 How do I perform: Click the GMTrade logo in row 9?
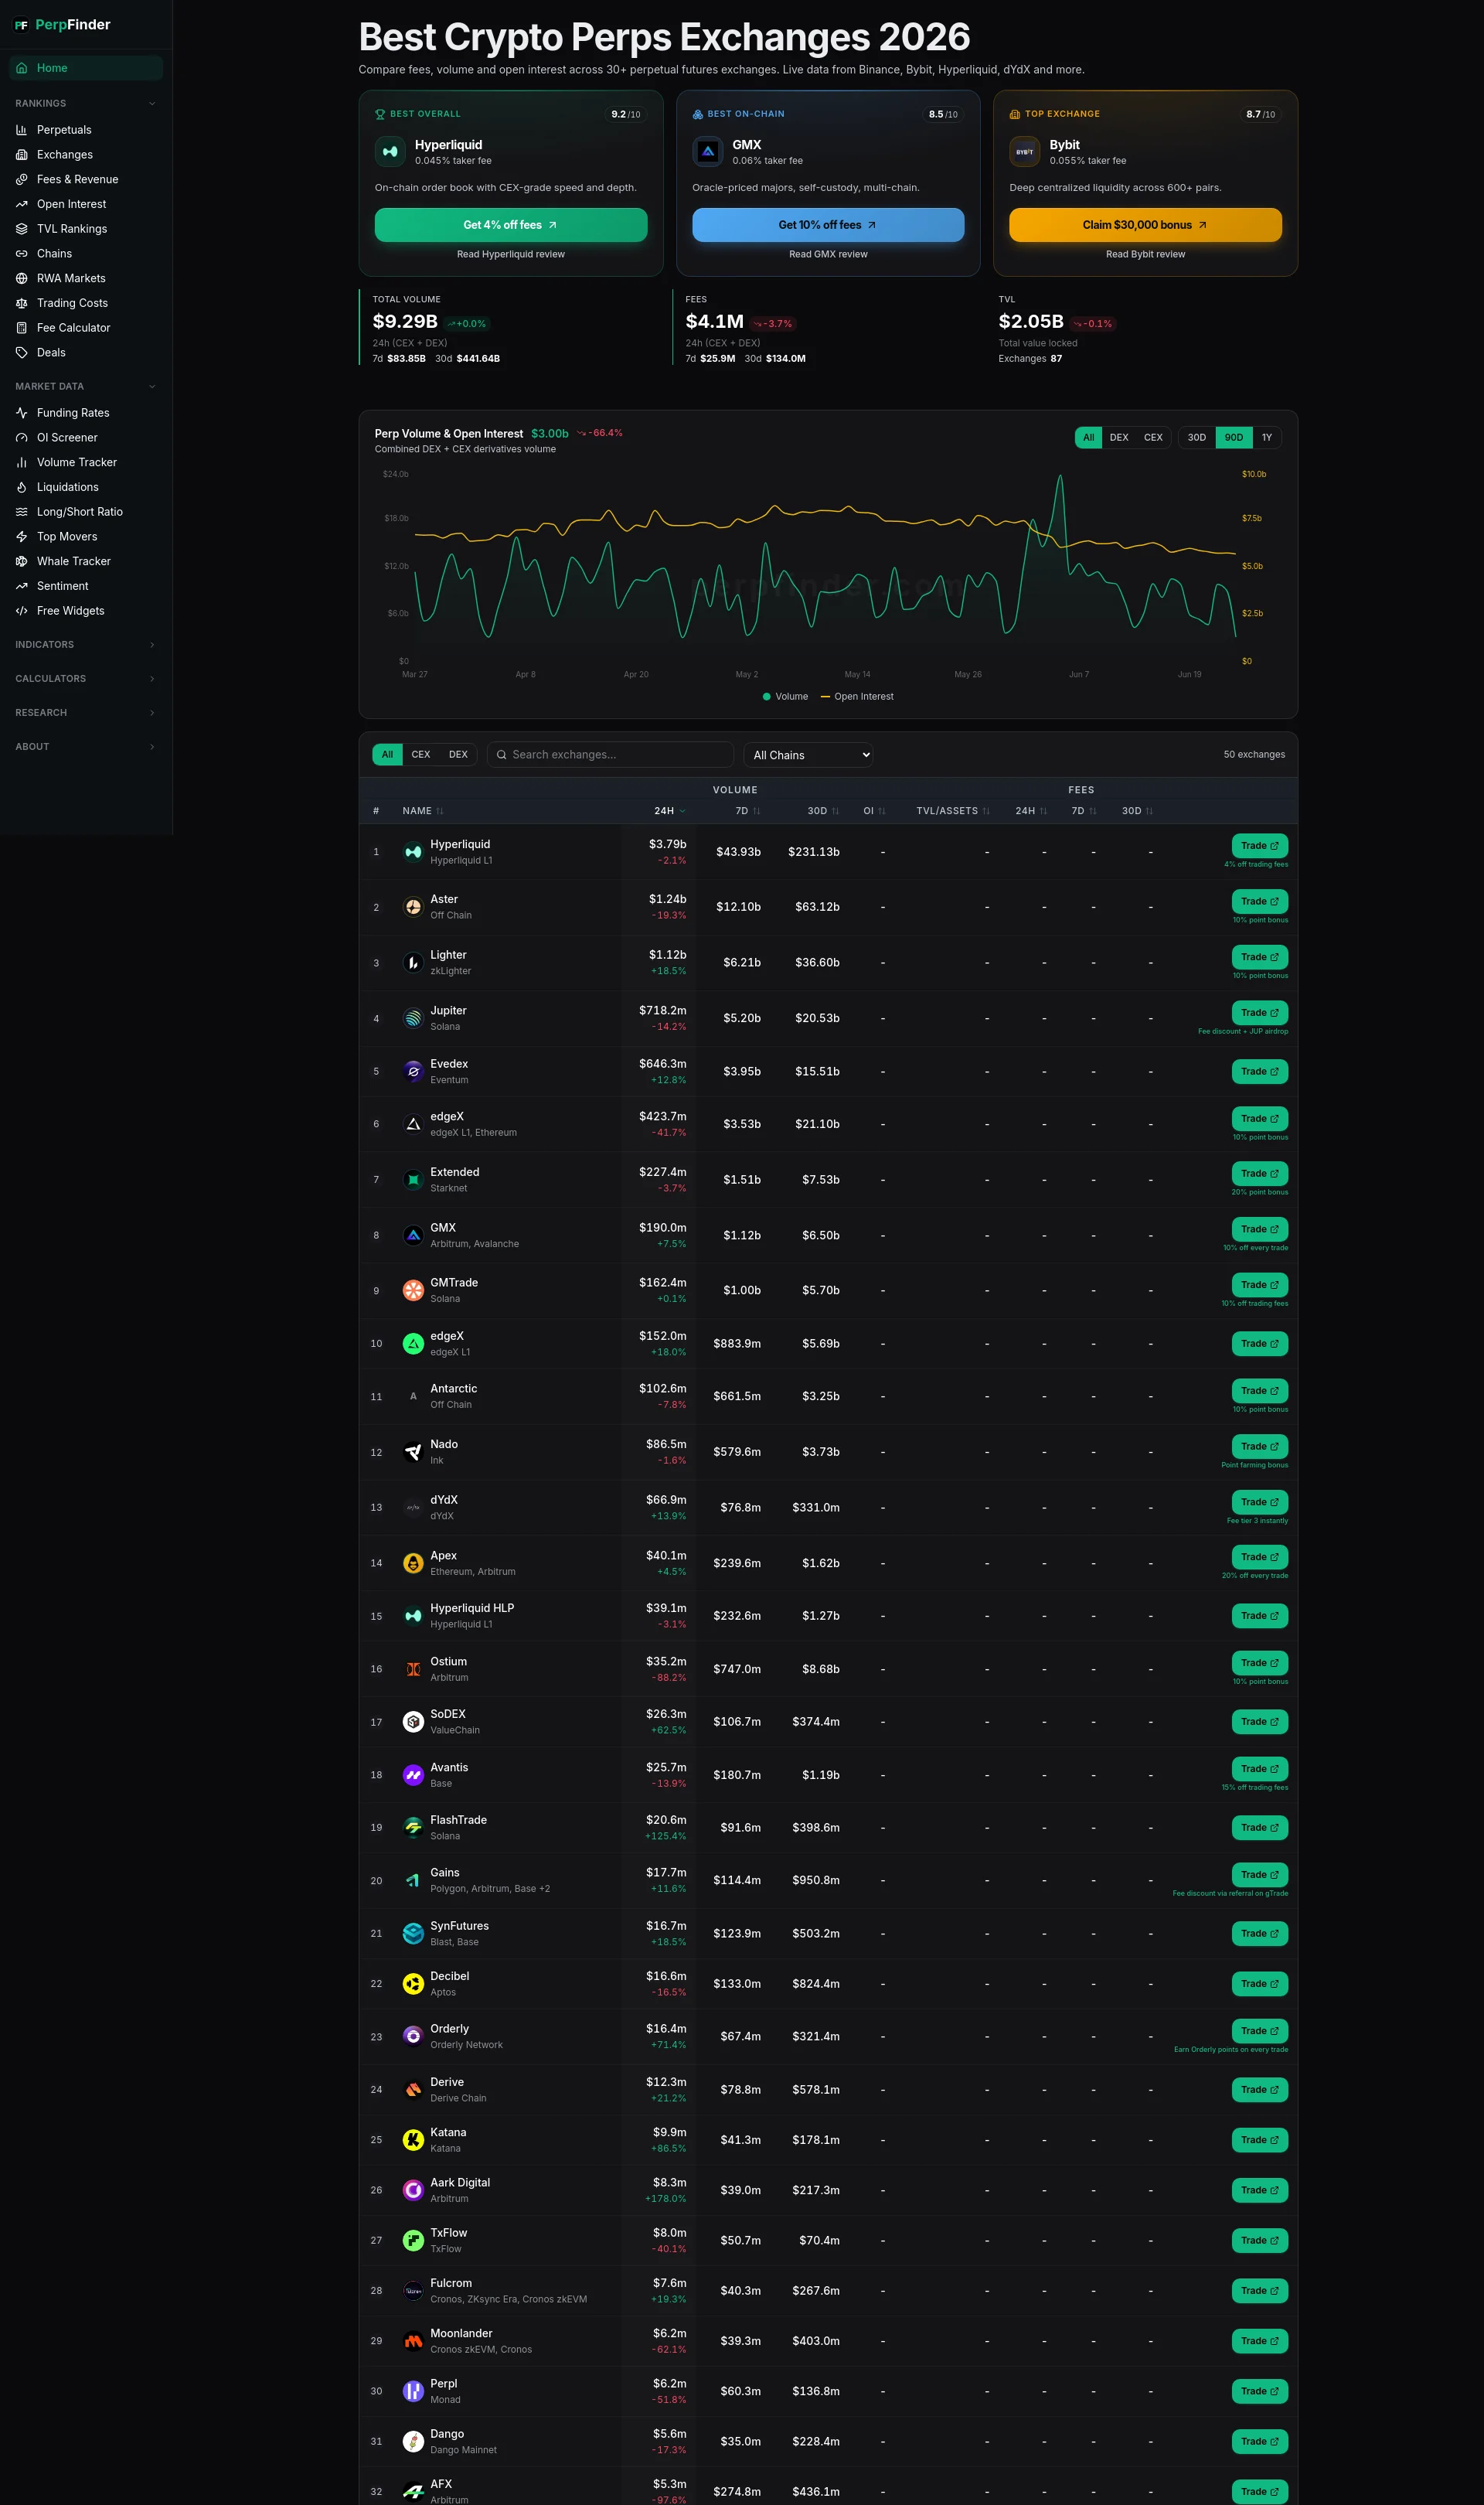413,1290
